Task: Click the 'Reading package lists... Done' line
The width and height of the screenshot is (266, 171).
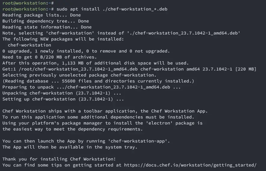Action: click(x=41, y=15)
